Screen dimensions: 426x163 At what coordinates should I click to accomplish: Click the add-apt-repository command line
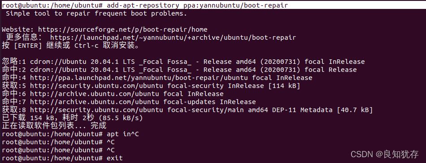[x=145, y=5]
